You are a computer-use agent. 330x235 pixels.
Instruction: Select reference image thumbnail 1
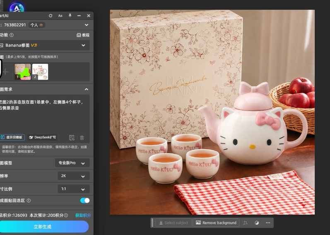[22, 72]
